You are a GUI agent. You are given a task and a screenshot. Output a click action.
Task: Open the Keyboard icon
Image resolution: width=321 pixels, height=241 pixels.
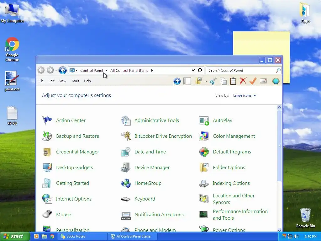point(125,199)
